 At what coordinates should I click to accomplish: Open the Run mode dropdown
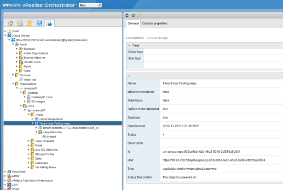point(90,5)
